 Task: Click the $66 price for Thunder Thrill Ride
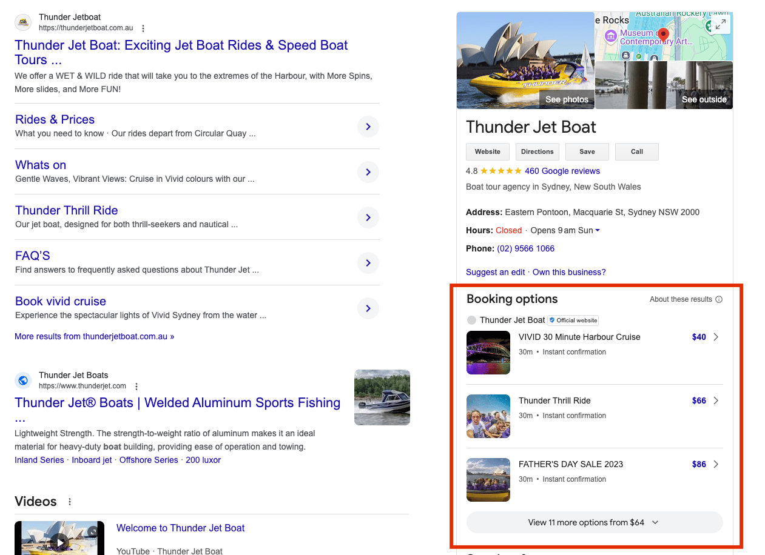coord(699,400)
